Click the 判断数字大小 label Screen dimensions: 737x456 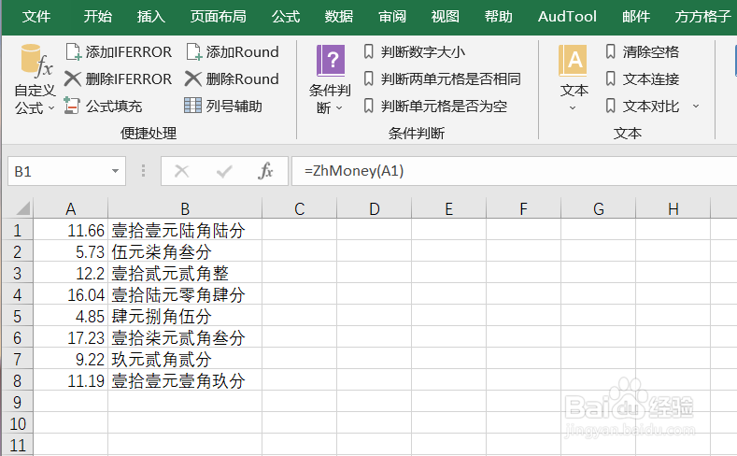pos(423,51)
